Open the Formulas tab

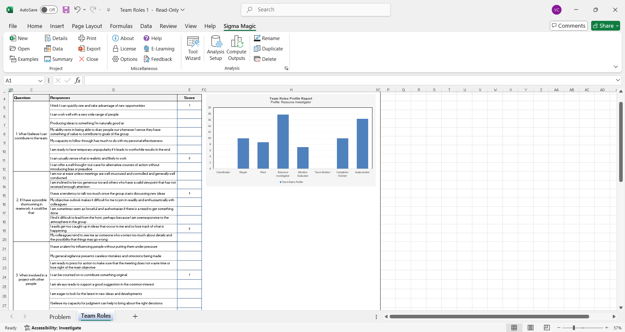click(x=121, y=26)
